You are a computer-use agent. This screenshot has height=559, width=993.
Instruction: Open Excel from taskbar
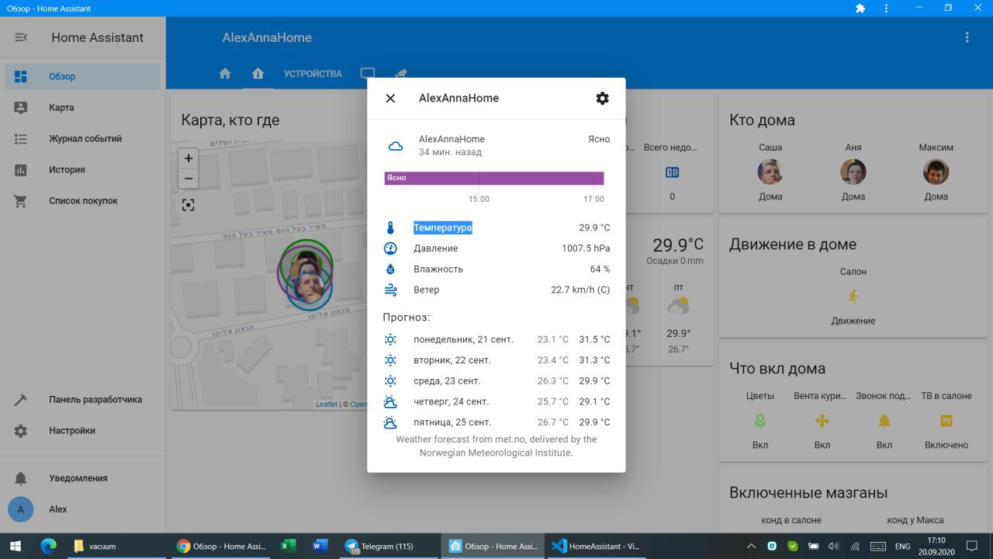[x=288, y=546]
